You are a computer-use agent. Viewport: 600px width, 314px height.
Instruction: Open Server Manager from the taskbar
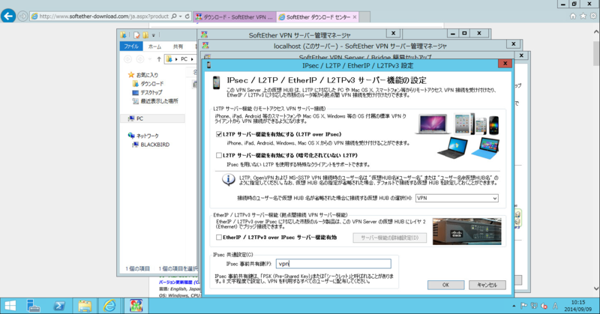pyautogui.click(x=34, y=306)
